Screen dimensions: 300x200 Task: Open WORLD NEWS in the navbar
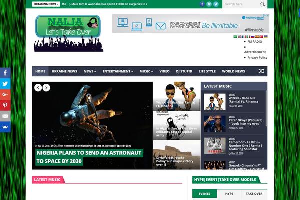tap(233, 71)
